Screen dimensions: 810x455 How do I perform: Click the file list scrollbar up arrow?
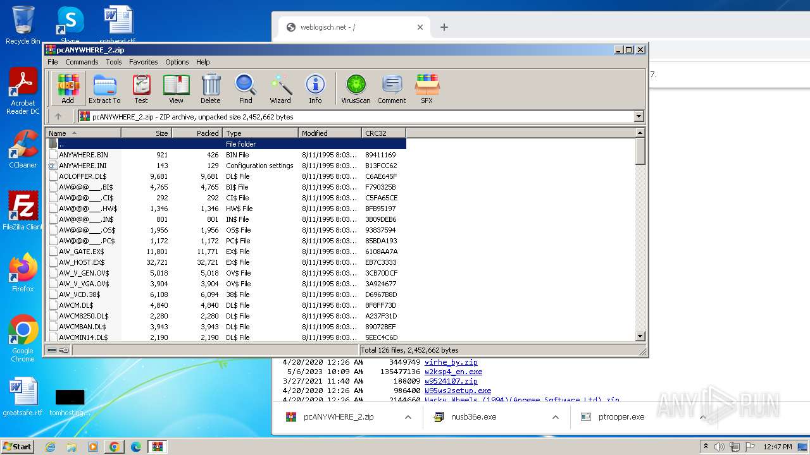pyautogui.click(x=640, y=133)
